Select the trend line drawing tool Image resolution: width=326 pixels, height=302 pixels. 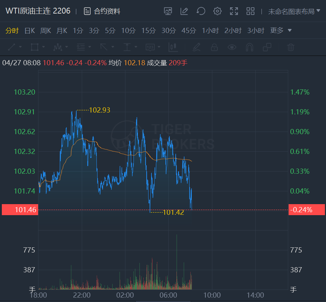pos(11,47)
